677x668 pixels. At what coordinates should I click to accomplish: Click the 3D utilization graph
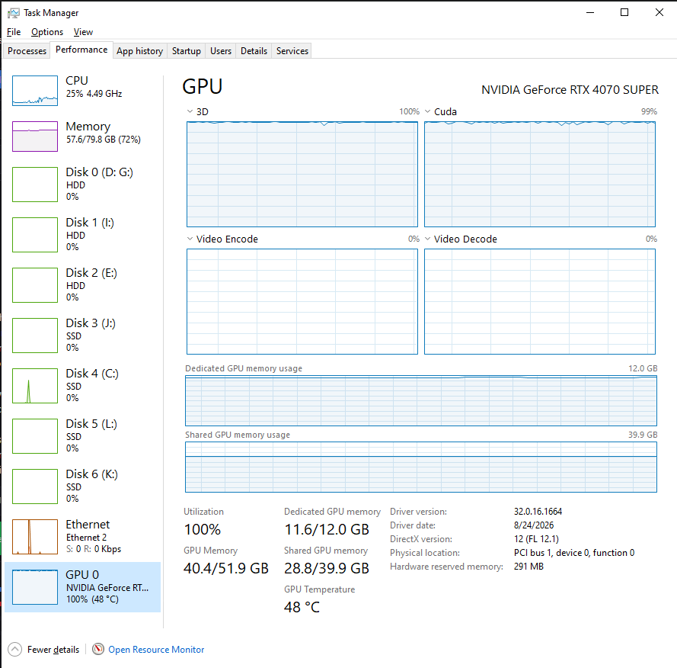[302, 174]
